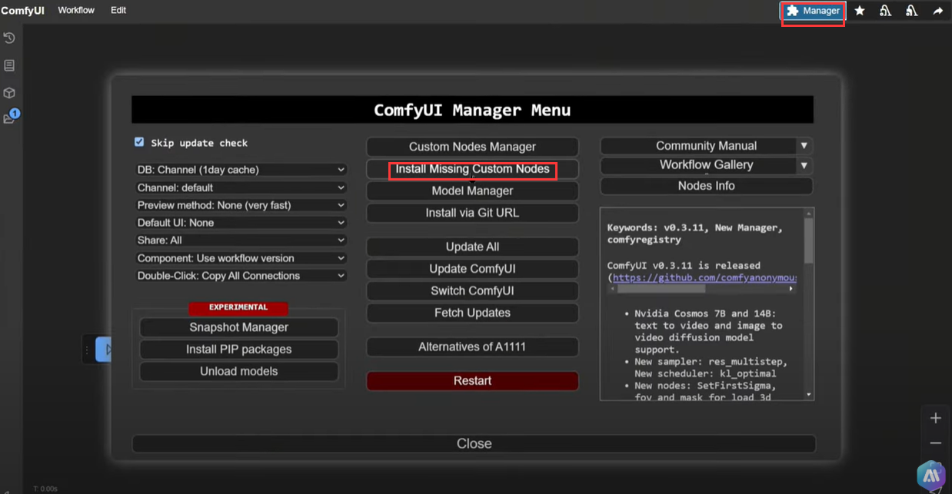
Task: Click the Update All button
Action: point(472,247)
